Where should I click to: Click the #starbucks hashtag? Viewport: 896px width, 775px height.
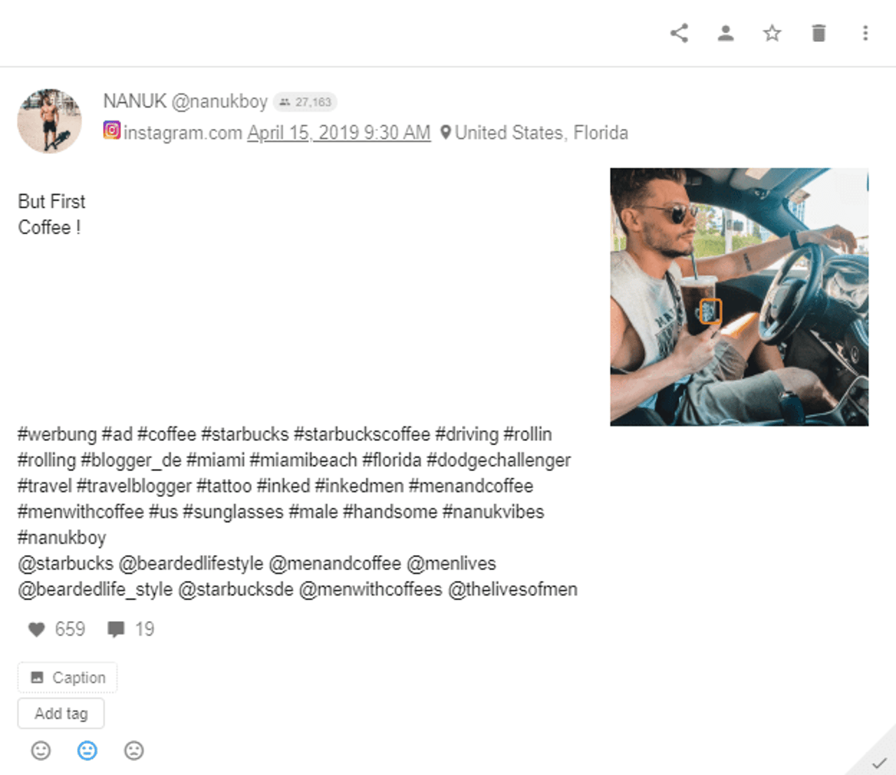point(248,434)
